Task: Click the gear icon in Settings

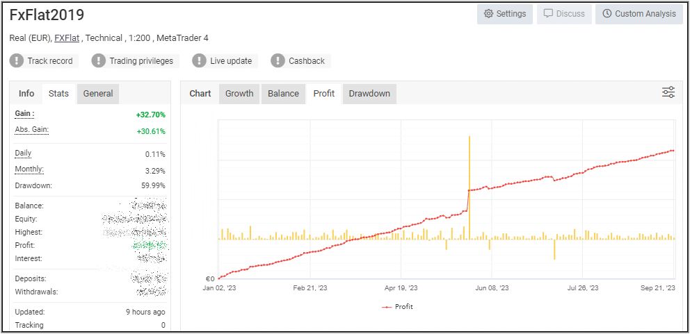Action: coord(488,14)
